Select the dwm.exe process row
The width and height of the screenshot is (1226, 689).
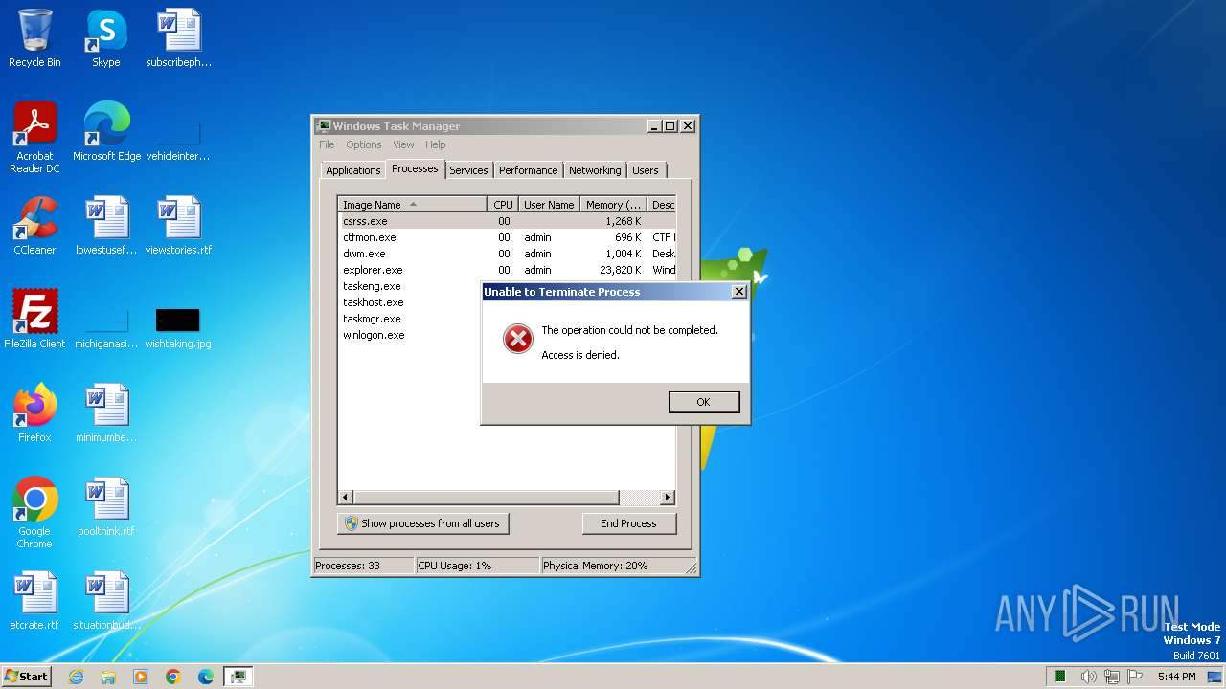pyautogui.click(x=507, y=254)
